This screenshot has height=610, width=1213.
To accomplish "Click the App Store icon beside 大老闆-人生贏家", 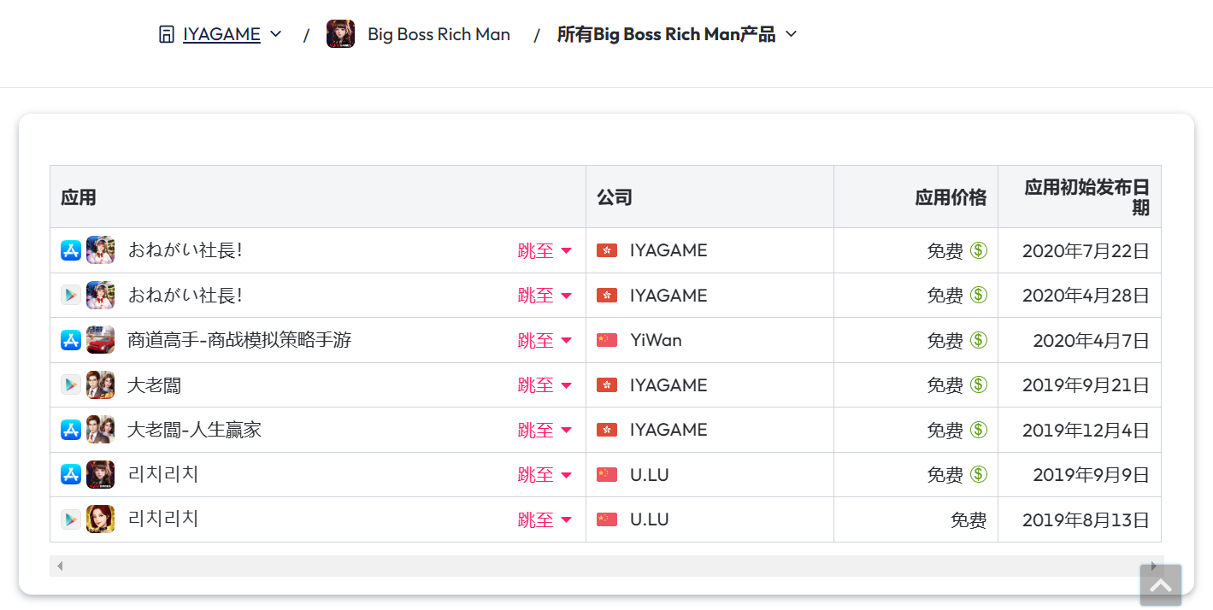I will click(71, 430).
